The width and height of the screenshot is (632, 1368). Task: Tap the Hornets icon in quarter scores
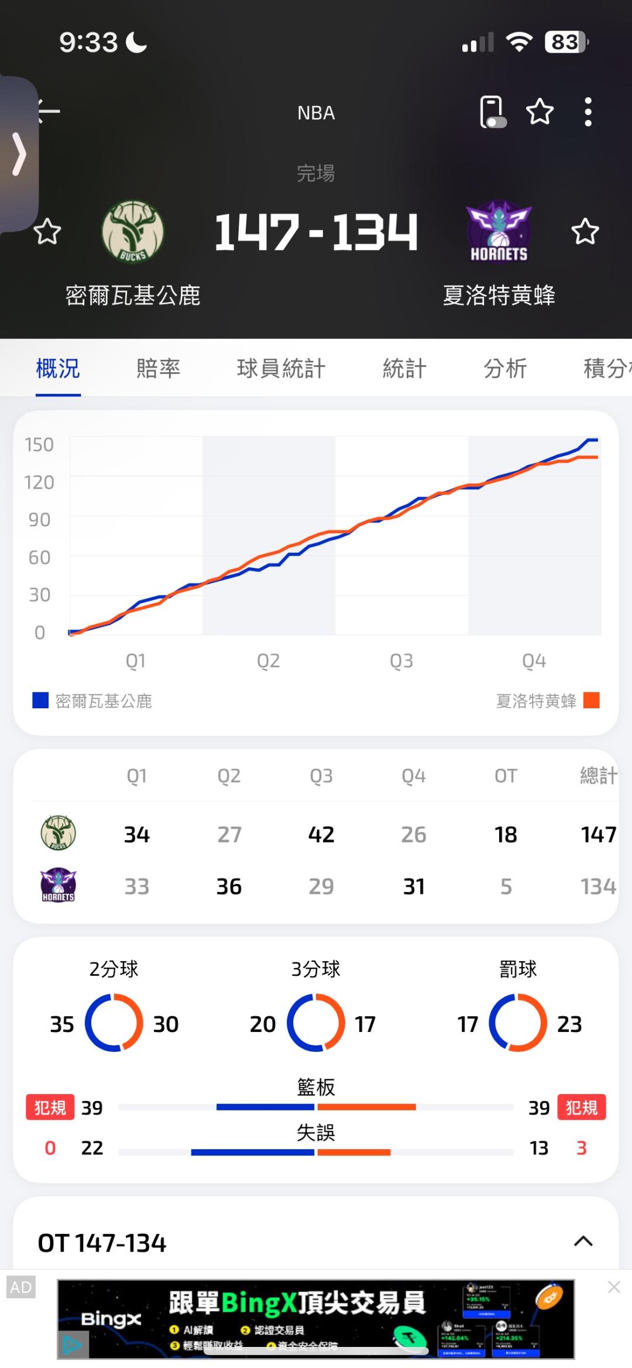pyautogui.click(x=58, y=885)
